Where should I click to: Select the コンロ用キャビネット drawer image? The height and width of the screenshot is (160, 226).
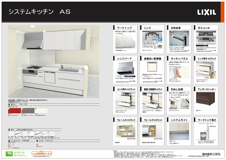click(x=125, y=101)
